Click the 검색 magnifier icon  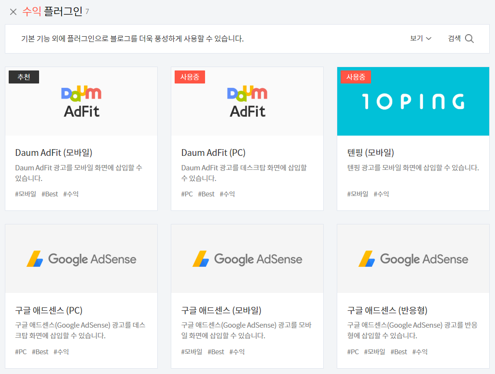[469, 39]
